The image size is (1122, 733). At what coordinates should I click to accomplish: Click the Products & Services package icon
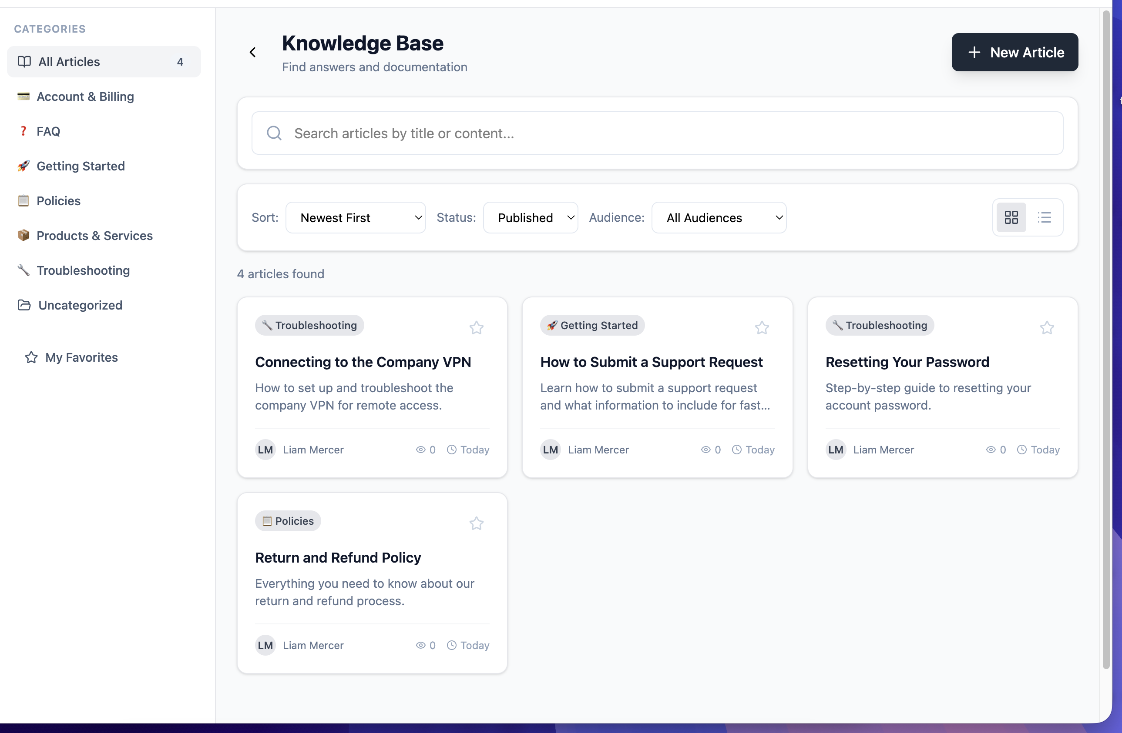(x=24, y=235)
